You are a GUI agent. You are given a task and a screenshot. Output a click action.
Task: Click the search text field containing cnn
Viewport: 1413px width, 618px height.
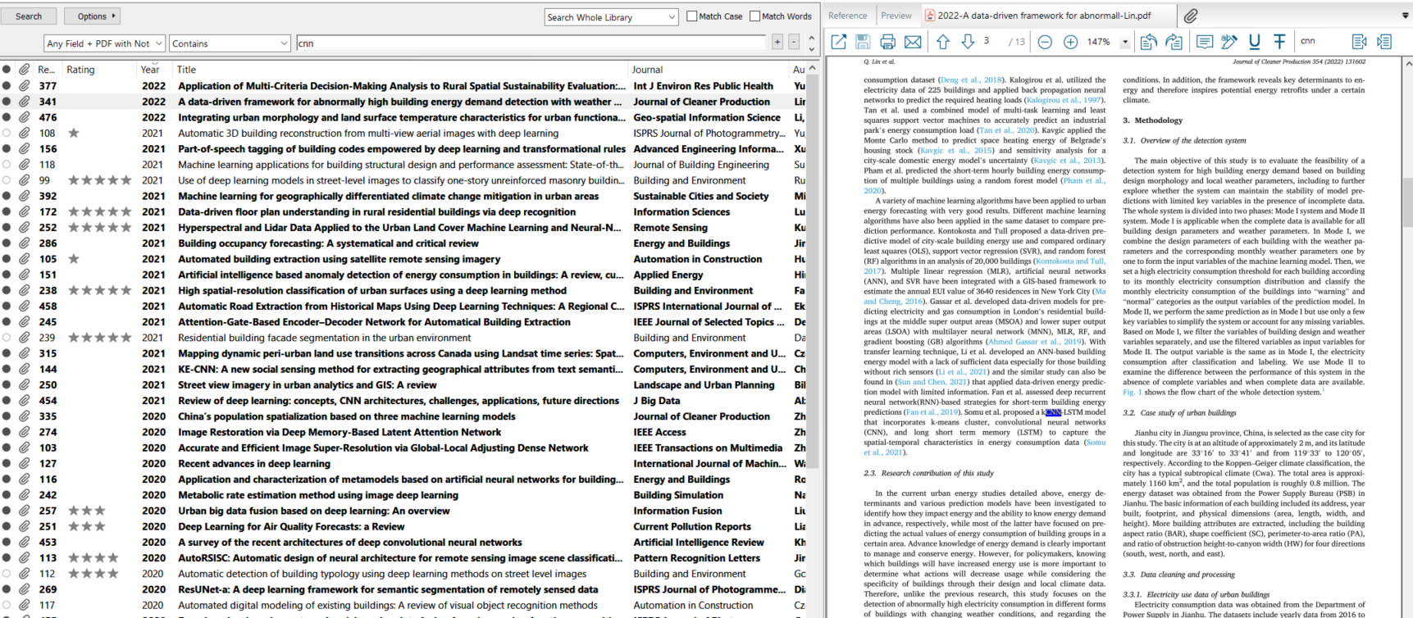(533, 43)
